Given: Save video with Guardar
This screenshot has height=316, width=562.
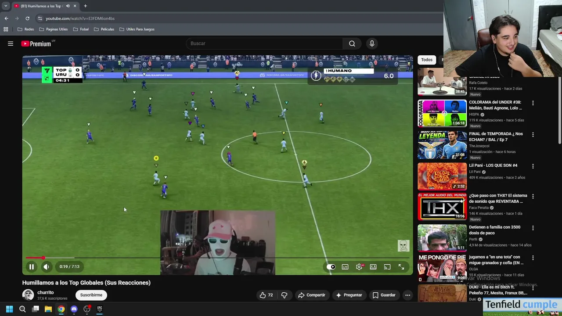Looking at the screenshot, I should (384, 295).
